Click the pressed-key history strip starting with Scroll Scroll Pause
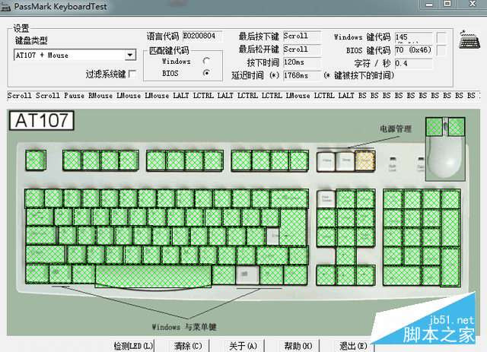Screen dimensions: 487x352 click(x=243, y=95)
